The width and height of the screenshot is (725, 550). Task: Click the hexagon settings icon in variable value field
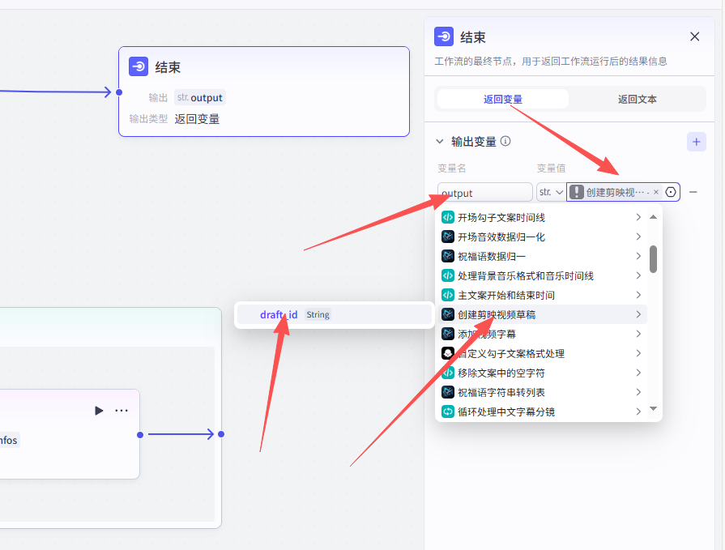coord(671,192)
